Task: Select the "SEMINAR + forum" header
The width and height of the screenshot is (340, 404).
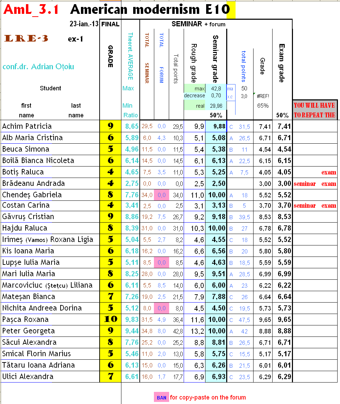Action: pyautogui.click(x=199, y=24)
